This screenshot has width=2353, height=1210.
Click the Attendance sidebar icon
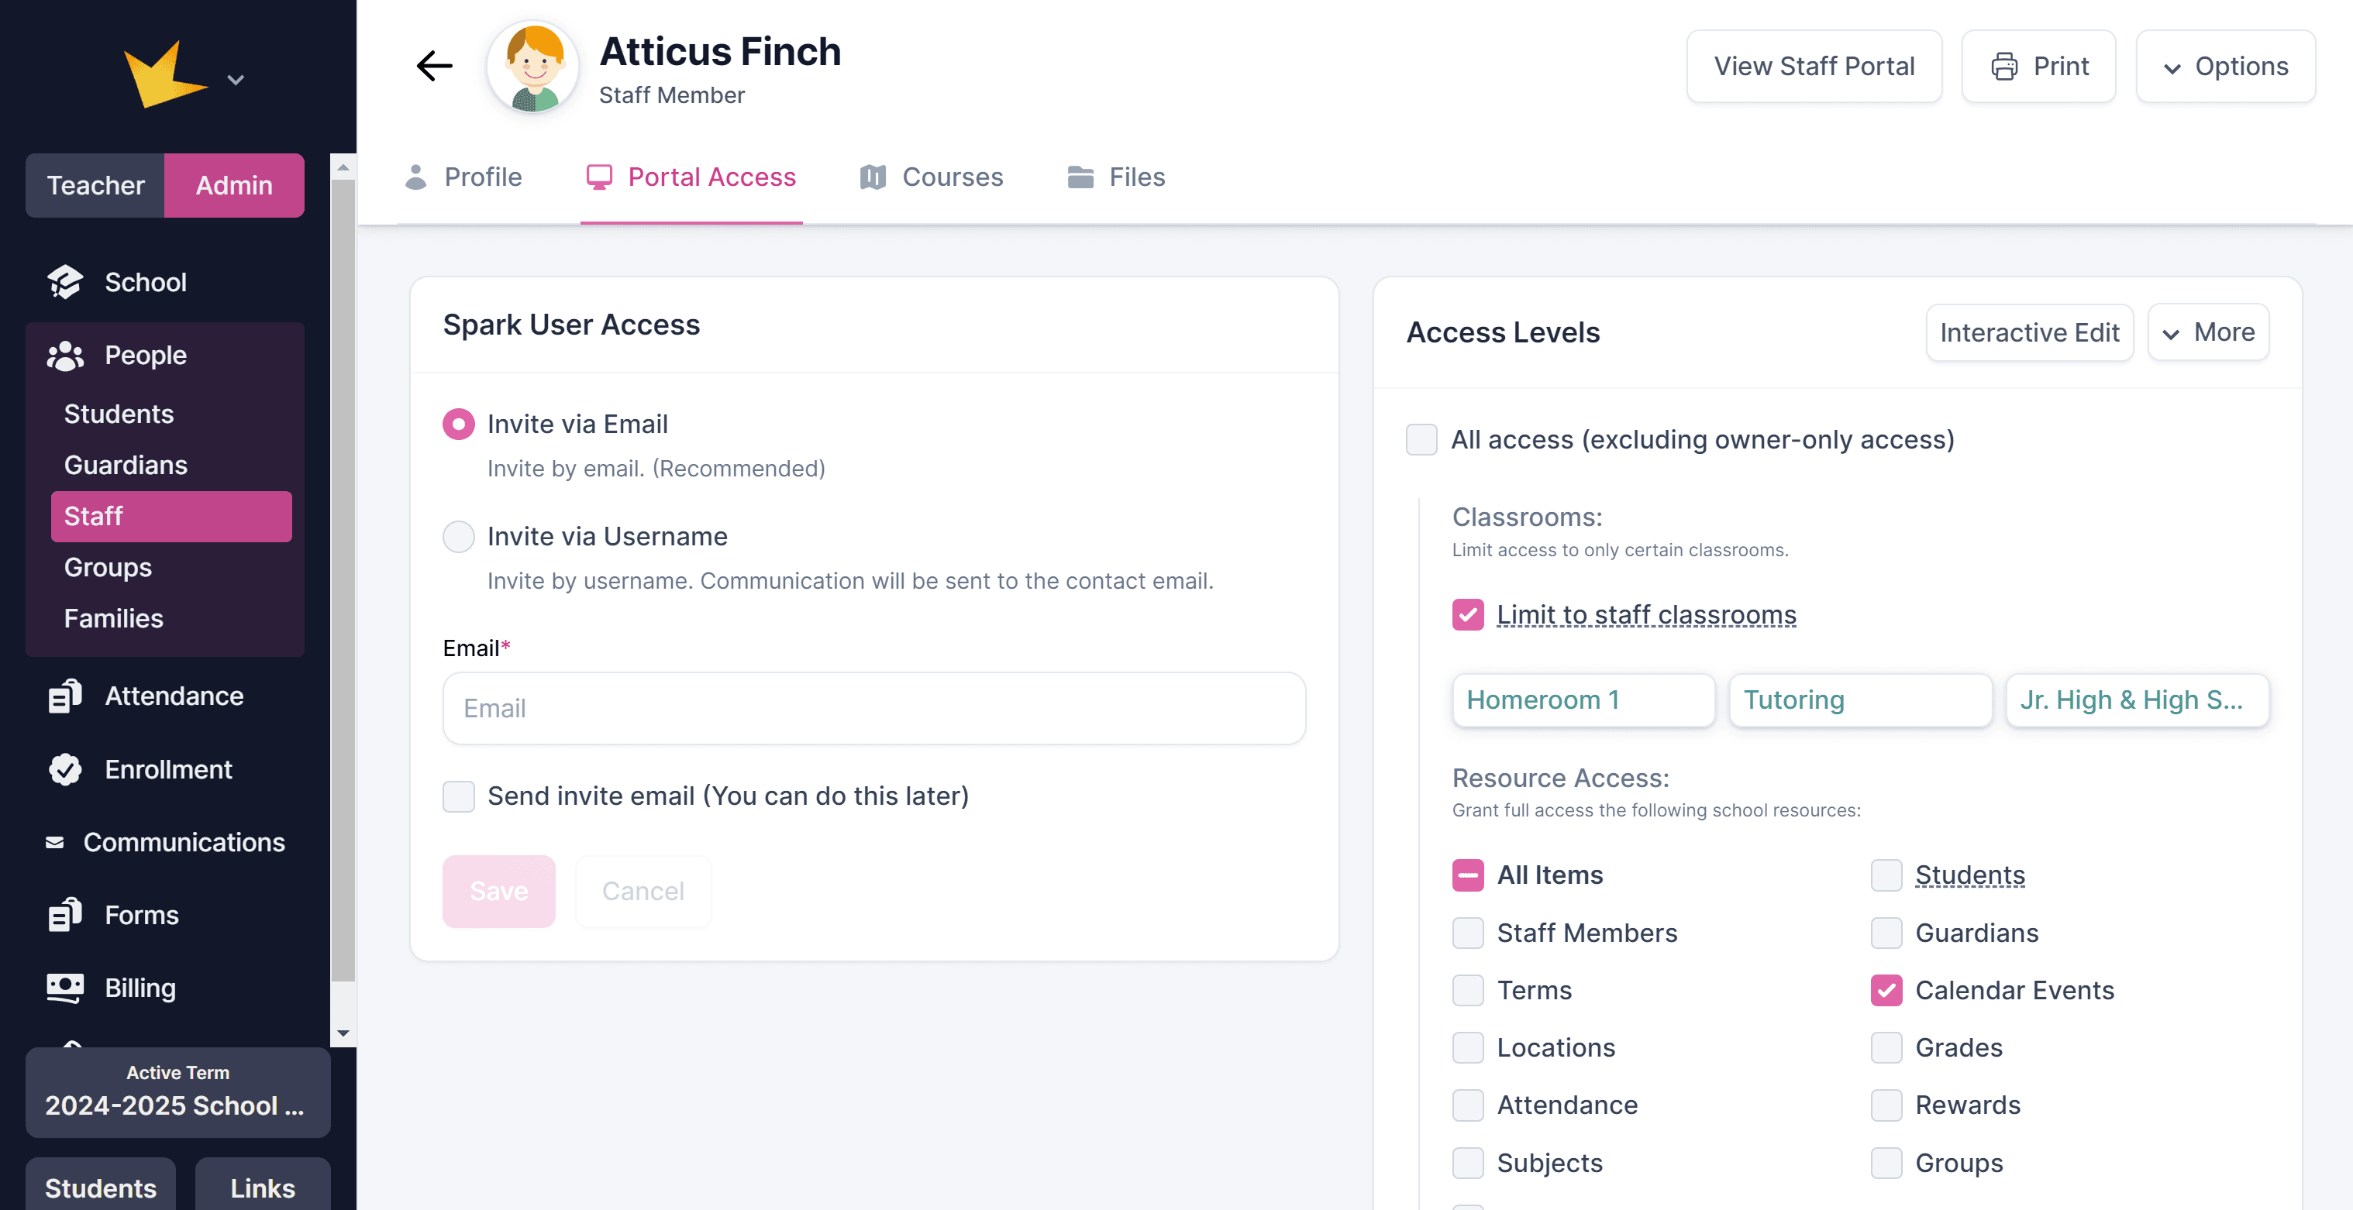point(65,696)
